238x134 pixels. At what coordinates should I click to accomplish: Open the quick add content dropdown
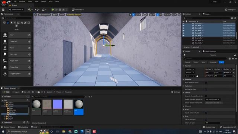tap(30, 10)
